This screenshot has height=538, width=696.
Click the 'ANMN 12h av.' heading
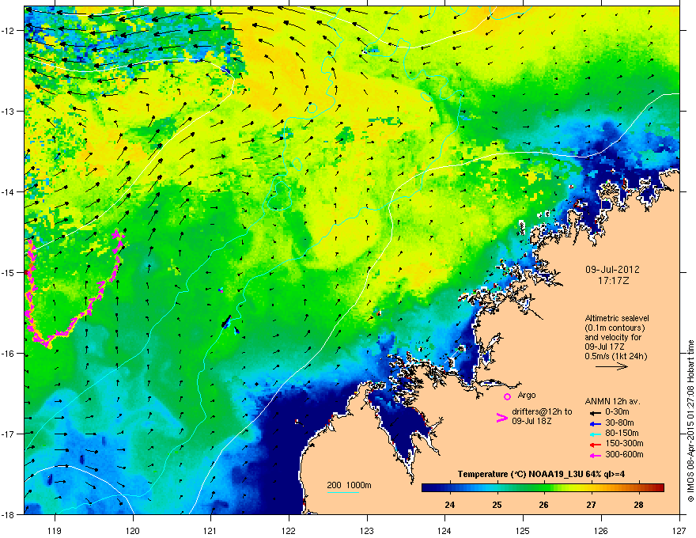(x=612, y=402)
